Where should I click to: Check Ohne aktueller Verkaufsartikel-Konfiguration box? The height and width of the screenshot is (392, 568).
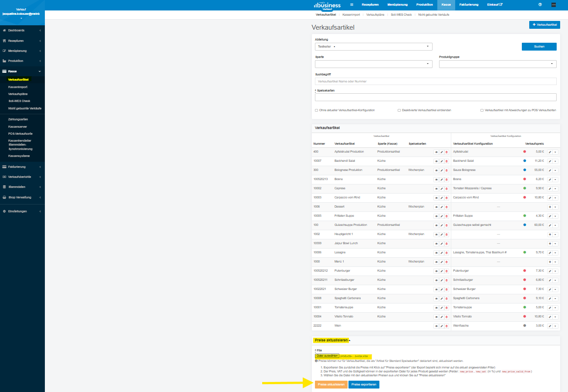pyautogui.click(x=316, y=110)
